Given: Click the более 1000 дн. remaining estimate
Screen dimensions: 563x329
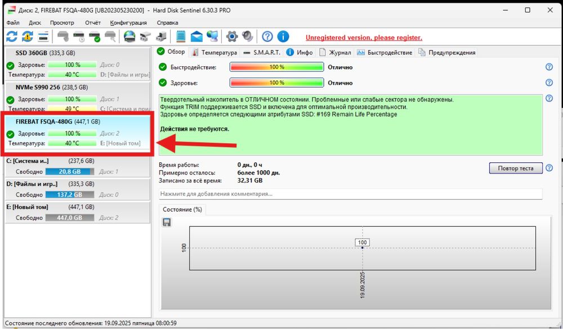Looking at the screenshot, I should click(258, 172).
